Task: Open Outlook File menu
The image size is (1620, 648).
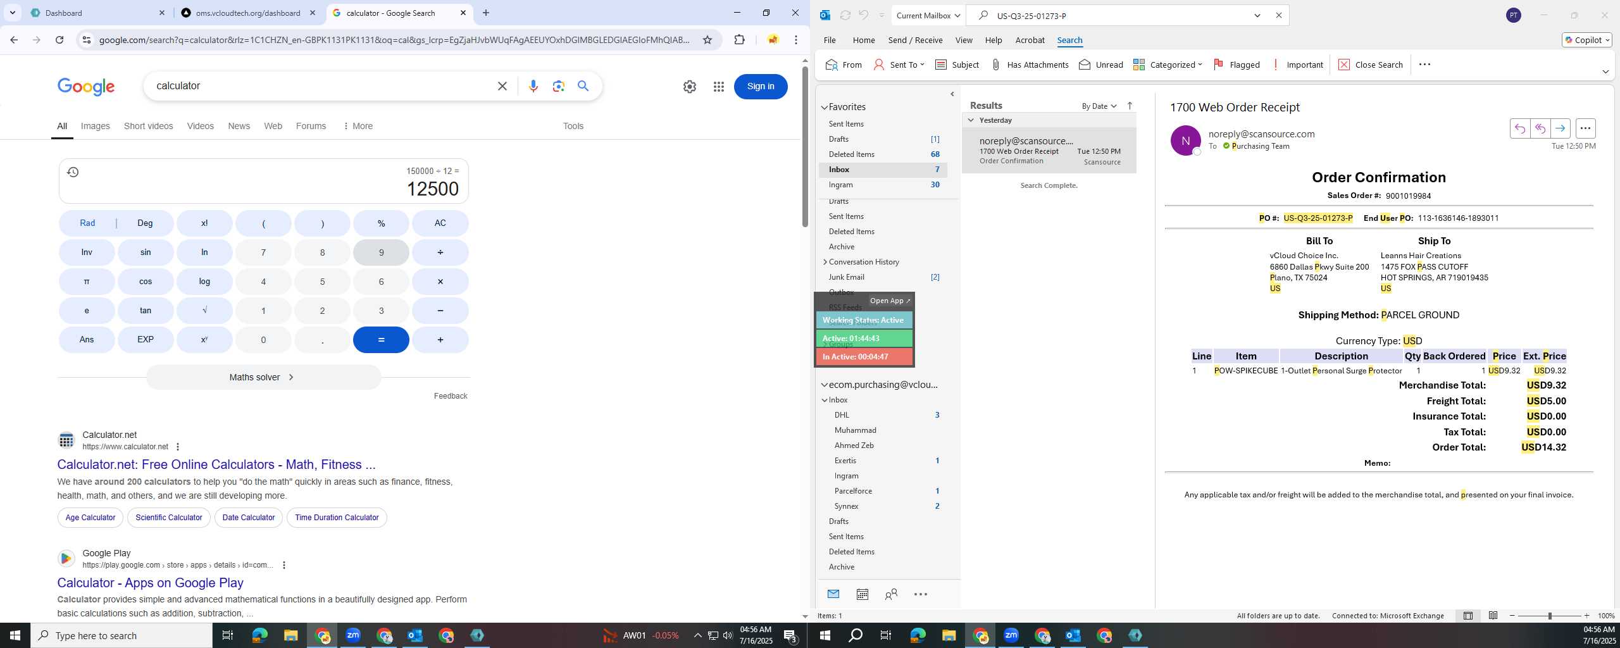Action: 829,40
